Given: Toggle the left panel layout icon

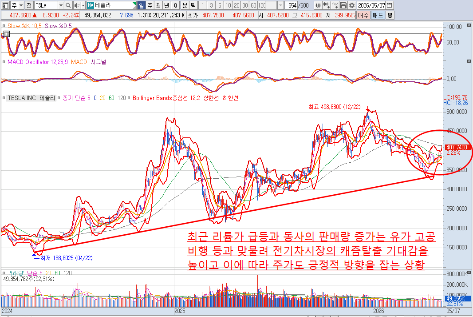Looking at the screenshot, I should point(5,5).
